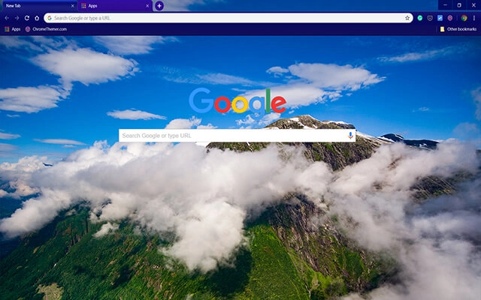The image size is (481, 300).
Task: Close the Apps tab
Action: pyautogui.click(x=147, y=6)
